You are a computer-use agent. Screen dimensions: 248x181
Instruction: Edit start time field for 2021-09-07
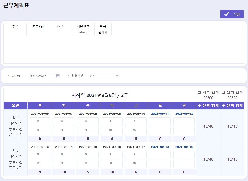64,121
